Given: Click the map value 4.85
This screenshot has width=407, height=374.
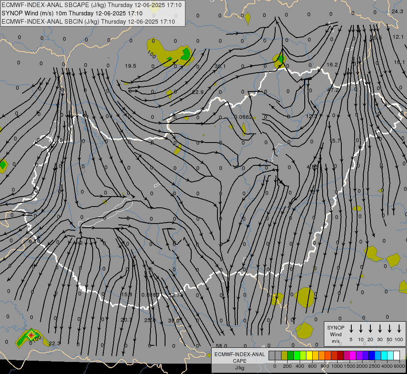Looking at the screenshot, I should point(312,167).
